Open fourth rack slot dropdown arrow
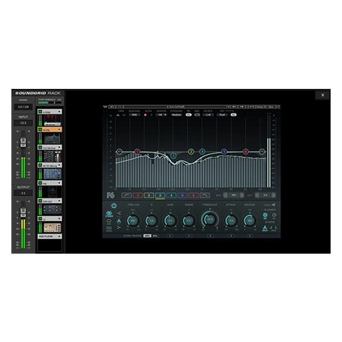The width and height of the screenshot is (342, 342). point(59,165)
